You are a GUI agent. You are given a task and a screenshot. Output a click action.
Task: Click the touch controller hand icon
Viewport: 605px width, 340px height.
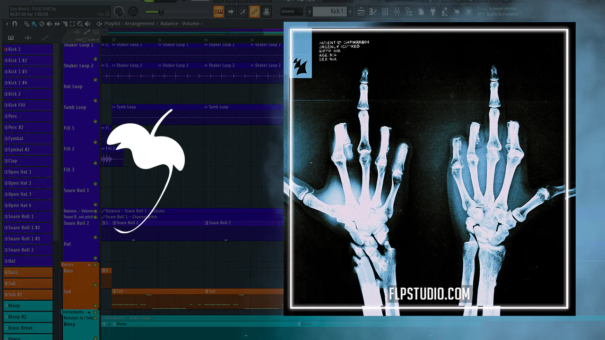click(x=457, y=11)
